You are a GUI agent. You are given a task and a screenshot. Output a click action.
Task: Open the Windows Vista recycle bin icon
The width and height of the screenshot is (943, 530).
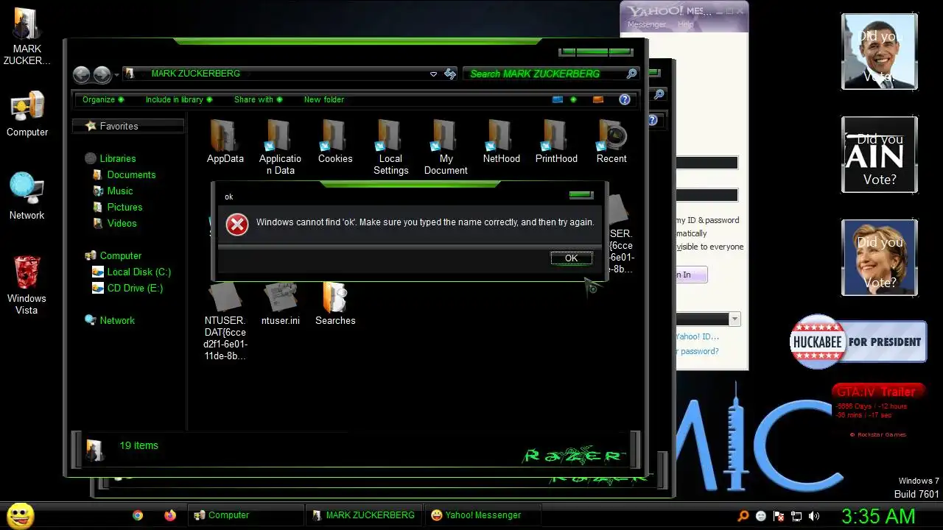point(27,285)
